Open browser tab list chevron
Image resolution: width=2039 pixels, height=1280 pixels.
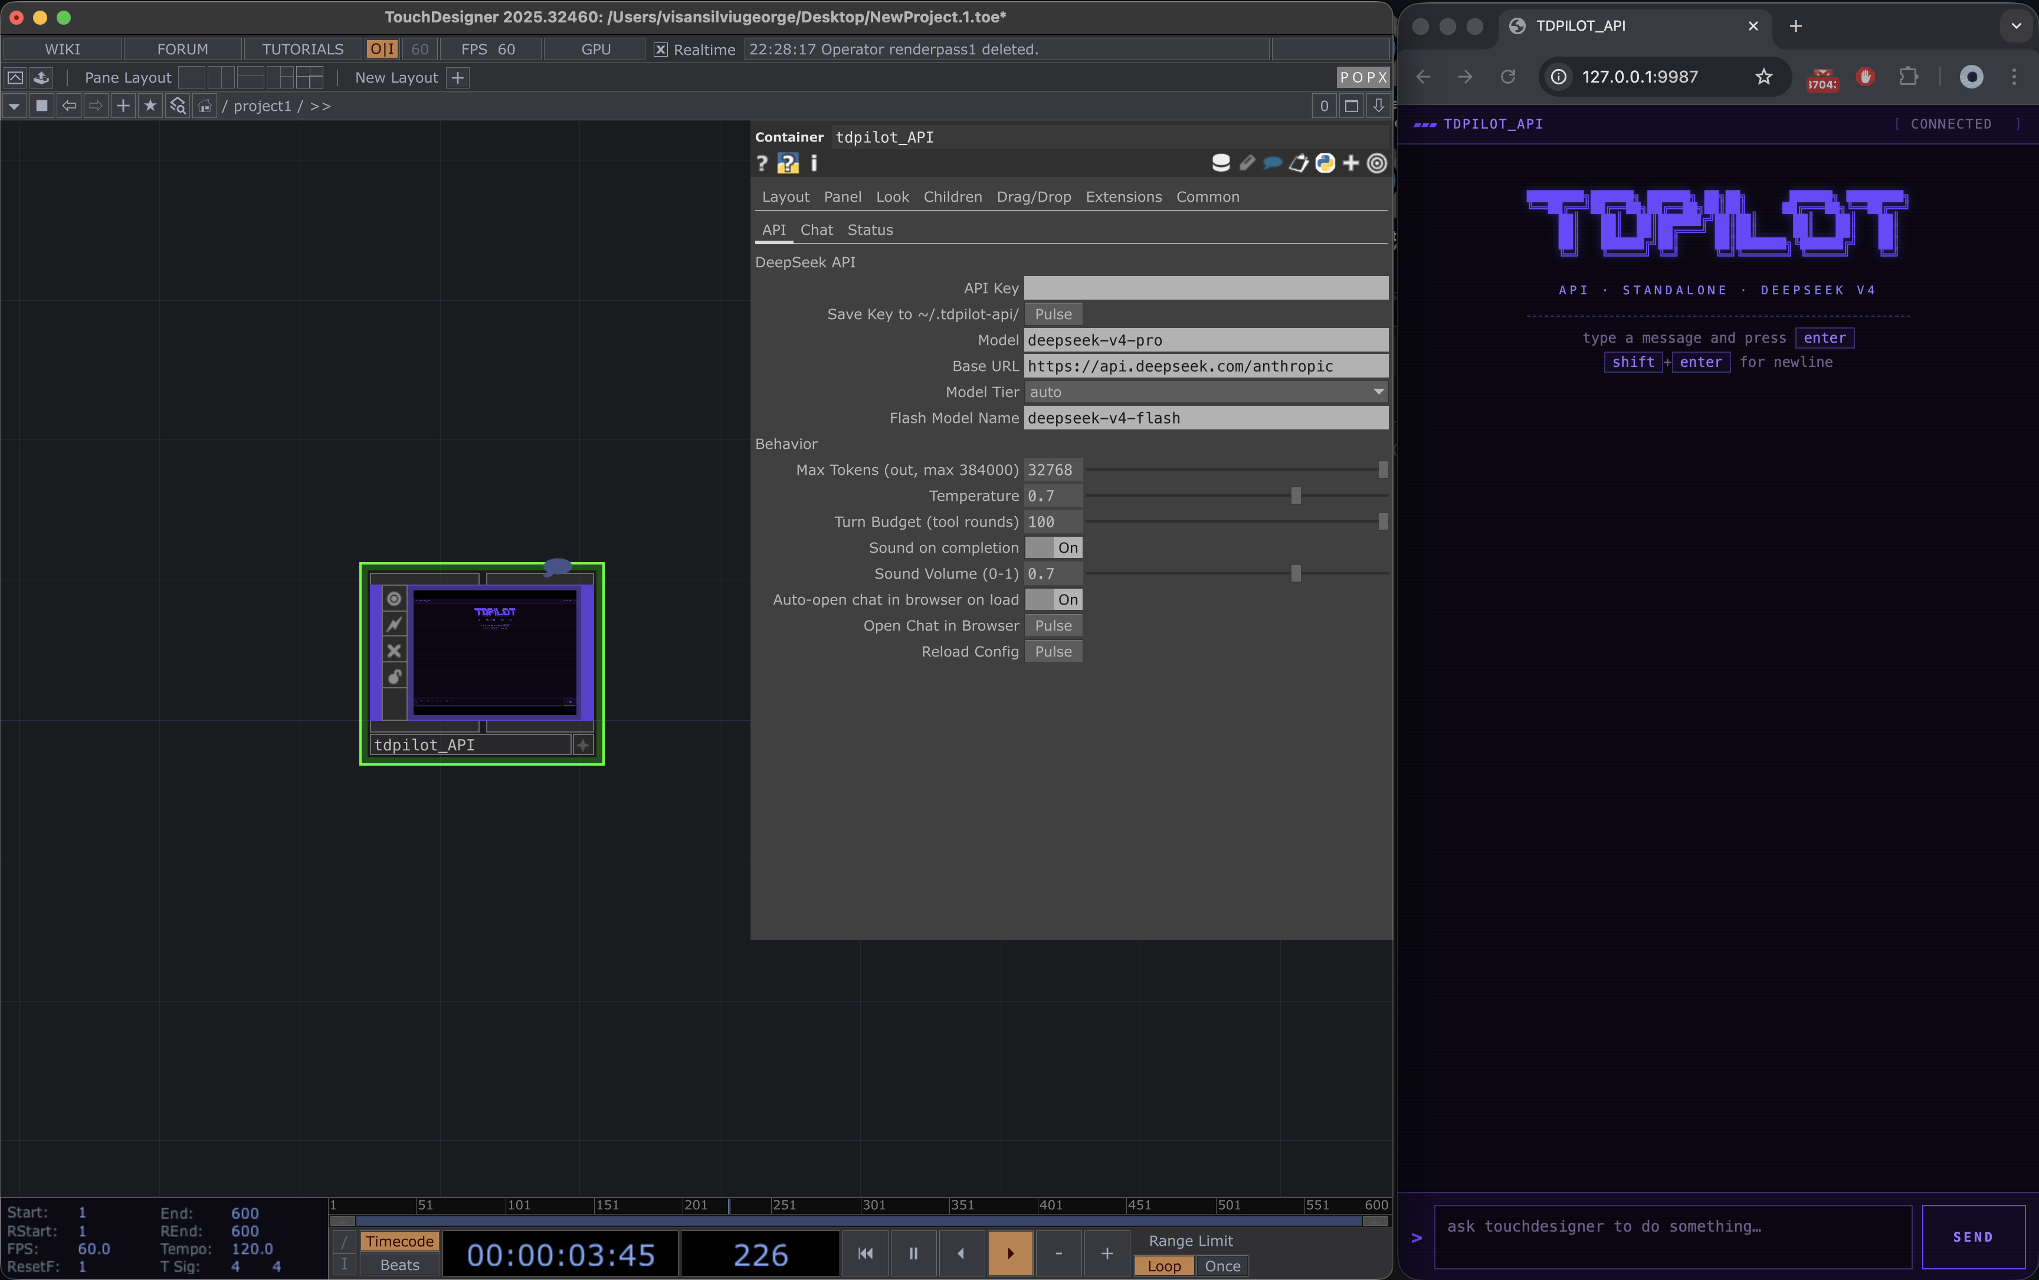coord(2016,25)
